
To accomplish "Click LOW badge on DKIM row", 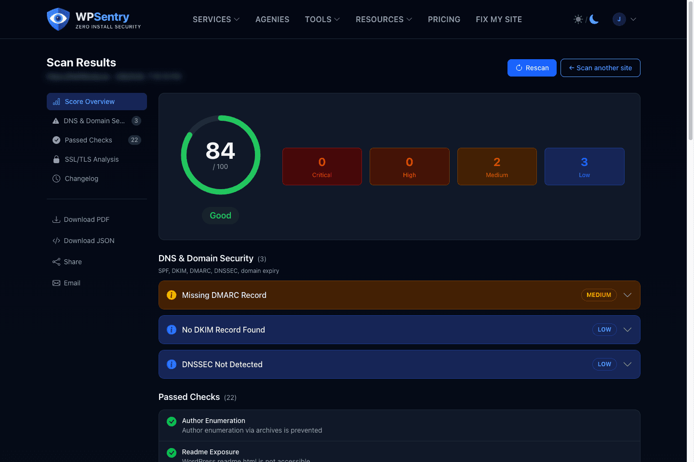I will pyautogui.click(x=604, y=330).
